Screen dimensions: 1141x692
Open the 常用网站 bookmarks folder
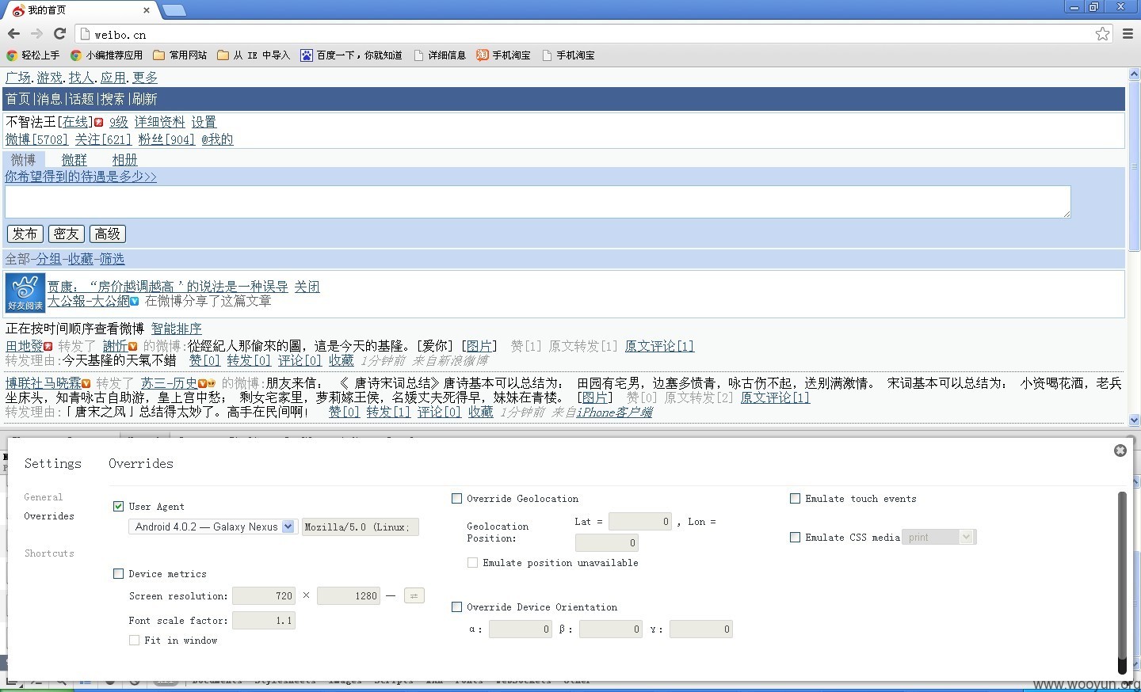(x=180, y=55)
